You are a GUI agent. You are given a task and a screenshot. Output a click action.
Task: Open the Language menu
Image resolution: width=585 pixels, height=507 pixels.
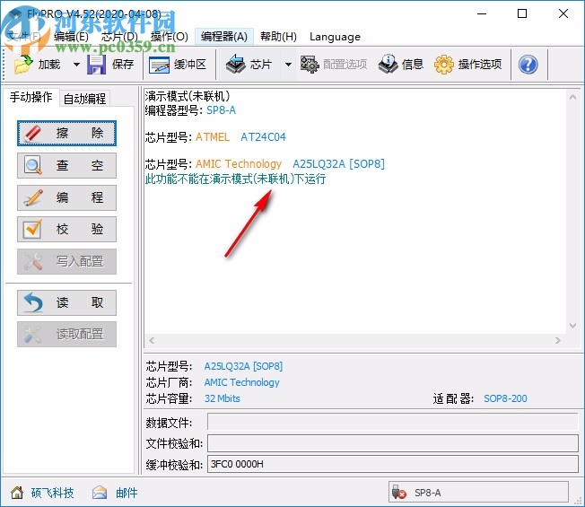pyautogui.click(x=335, y=37)
